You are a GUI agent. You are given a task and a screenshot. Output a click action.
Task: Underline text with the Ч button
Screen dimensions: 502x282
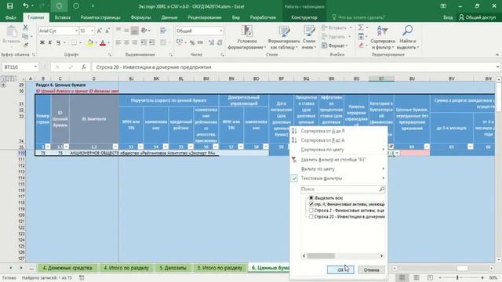[x=58, y=42]
